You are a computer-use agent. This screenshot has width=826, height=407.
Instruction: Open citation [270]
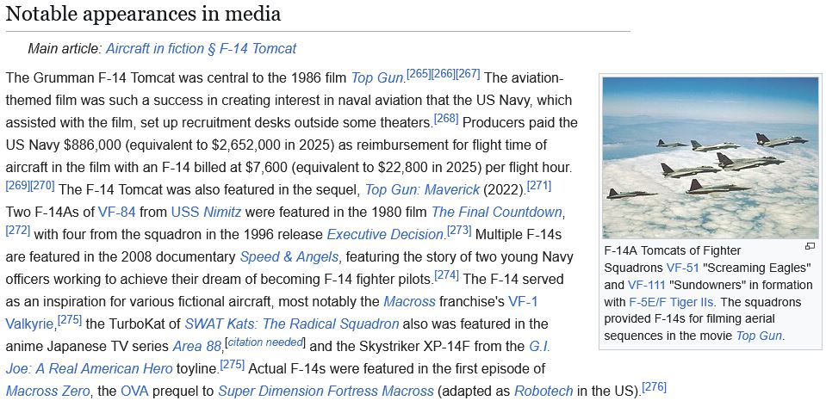tap(43, 185)
